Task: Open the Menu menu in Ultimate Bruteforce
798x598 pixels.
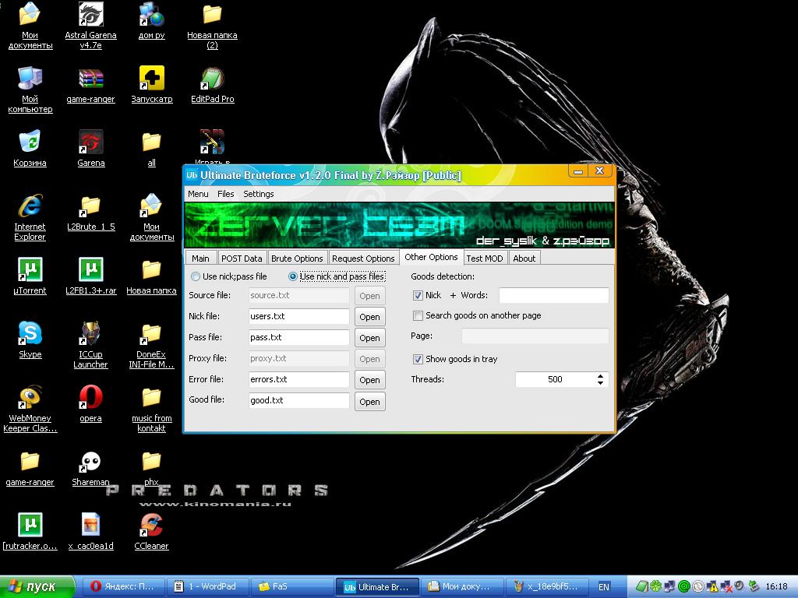Action: click(198, 194)
